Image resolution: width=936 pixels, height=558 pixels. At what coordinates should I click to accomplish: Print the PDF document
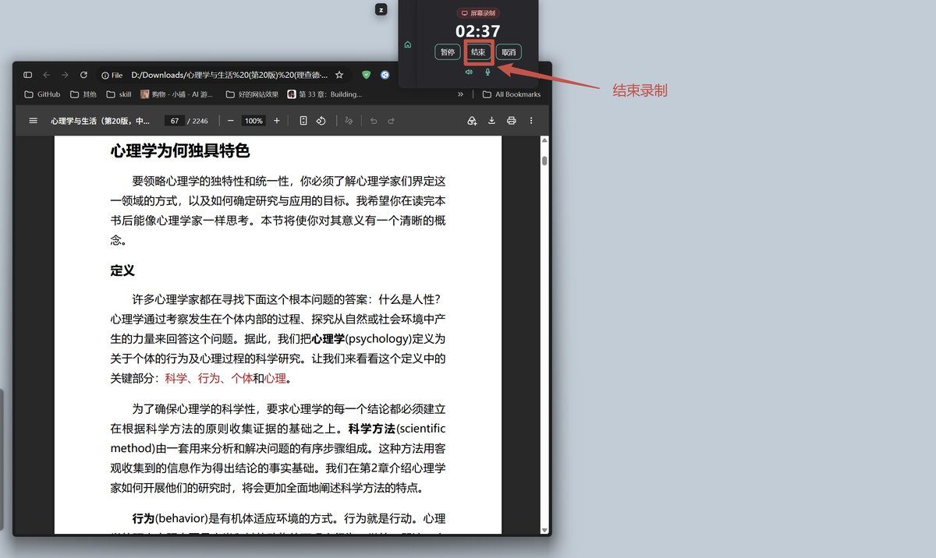click(x=512, y=121)
